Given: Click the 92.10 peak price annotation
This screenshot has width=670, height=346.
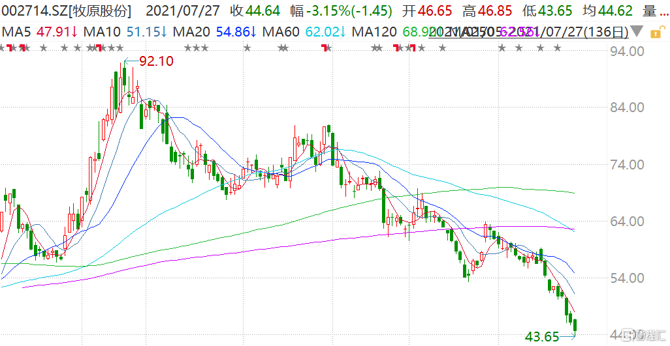Looking at the screenshot, I should click(156, 61).
